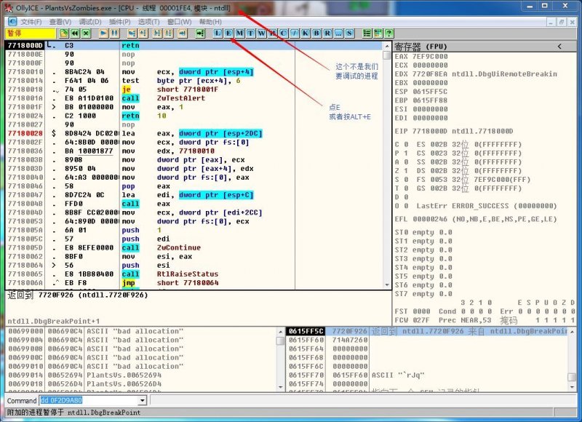Click the Appearance options colored icon
582x422 pixels.
(378, 33)
